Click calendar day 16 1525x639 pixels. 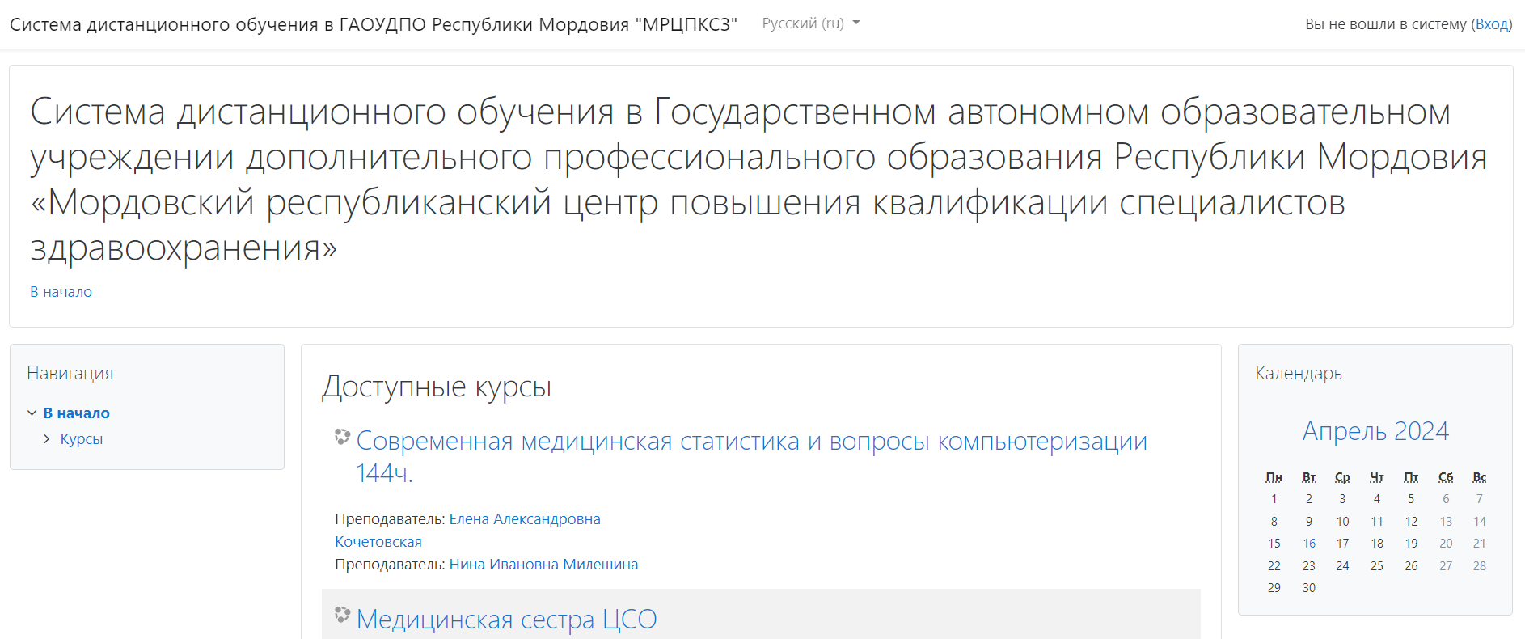click(1309, 544)
